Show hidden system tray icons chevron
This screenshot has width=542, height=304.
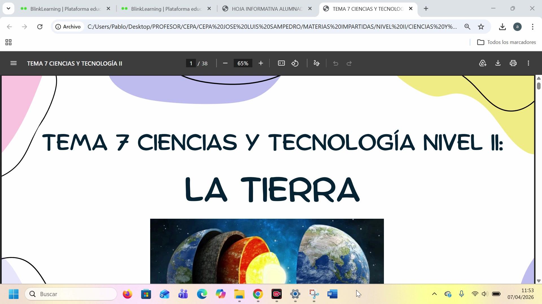(434, 294)
